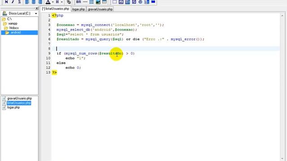Insert a select list form element icon
287x161 pixels.
147,2
